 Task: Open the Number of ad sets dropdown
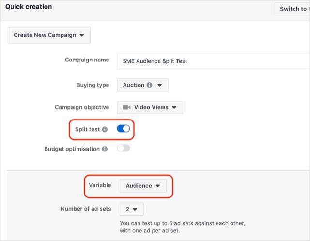131,209
